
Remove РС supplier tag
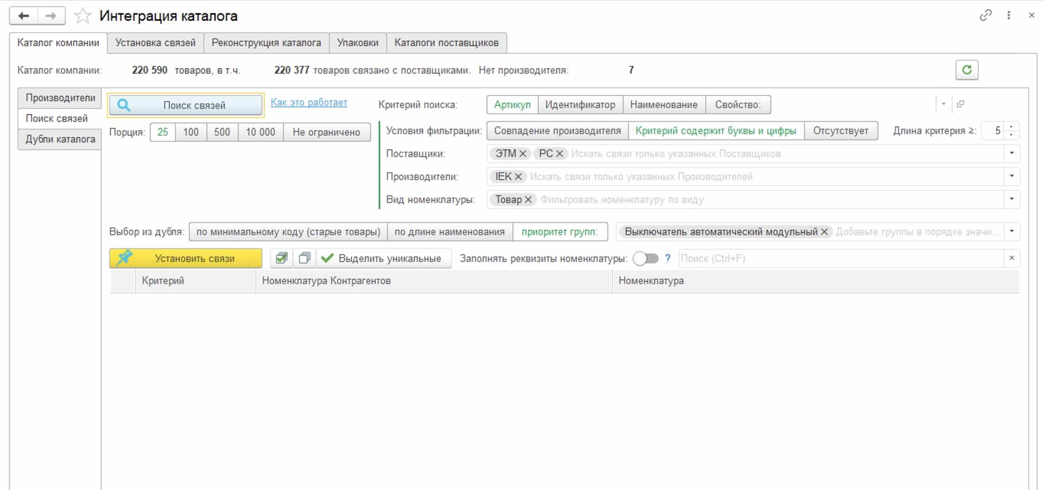559,154
